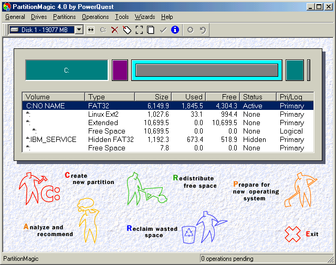Click the Pri/Log column header
The width and height of the screenshot is (336, 265).
click(x=295, y=97)
